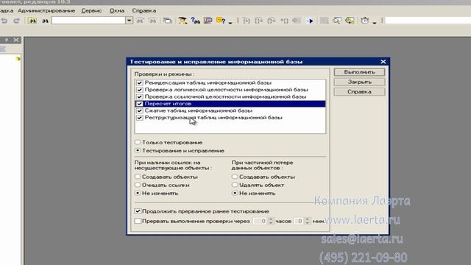The height and width of the screenshot is (265, 471).
Task: Open the partially visible Отладка menu
Action: click(x=7, y=10)
